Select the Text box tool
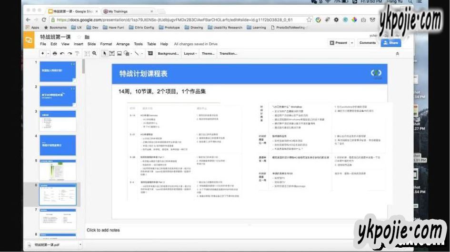The width and height of the screenshot is (450, 252). point(111,54)
